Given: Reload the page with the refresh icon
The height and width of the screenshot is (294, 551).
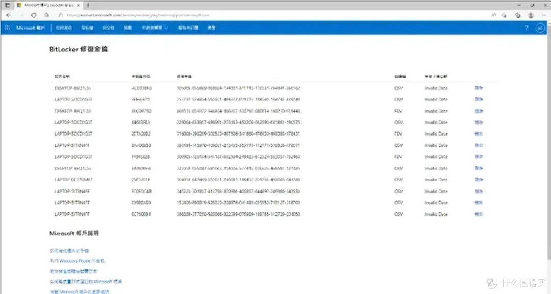Looking at the screenshot, I should coord(33,15).
